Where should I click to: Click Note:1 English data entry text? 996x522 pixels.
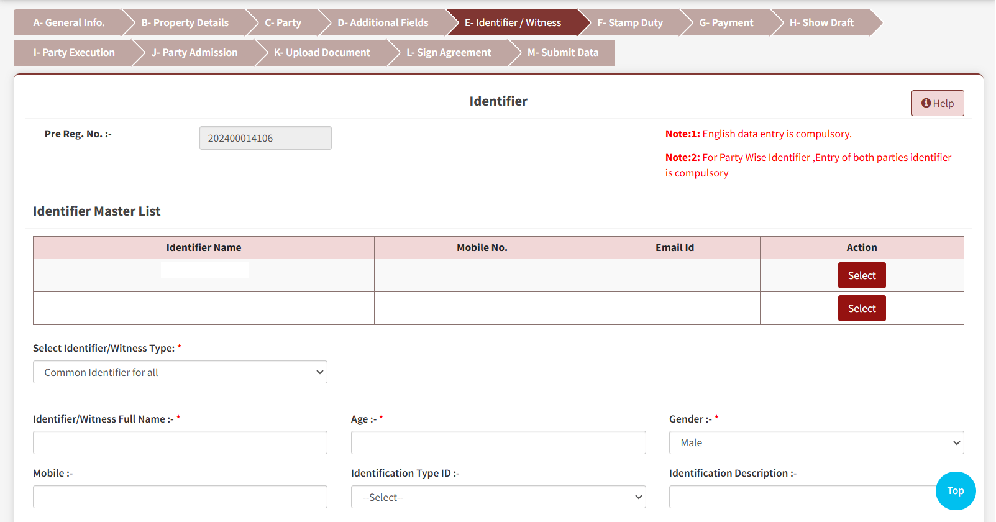[759, 134]
